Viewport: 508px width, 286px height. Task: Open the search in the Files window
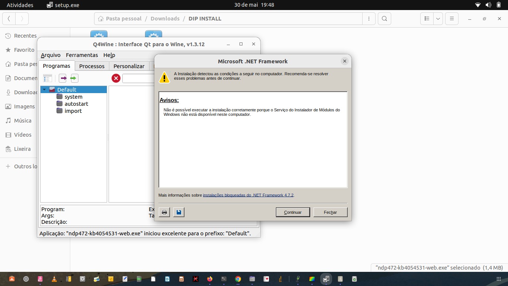pos(385,19)
